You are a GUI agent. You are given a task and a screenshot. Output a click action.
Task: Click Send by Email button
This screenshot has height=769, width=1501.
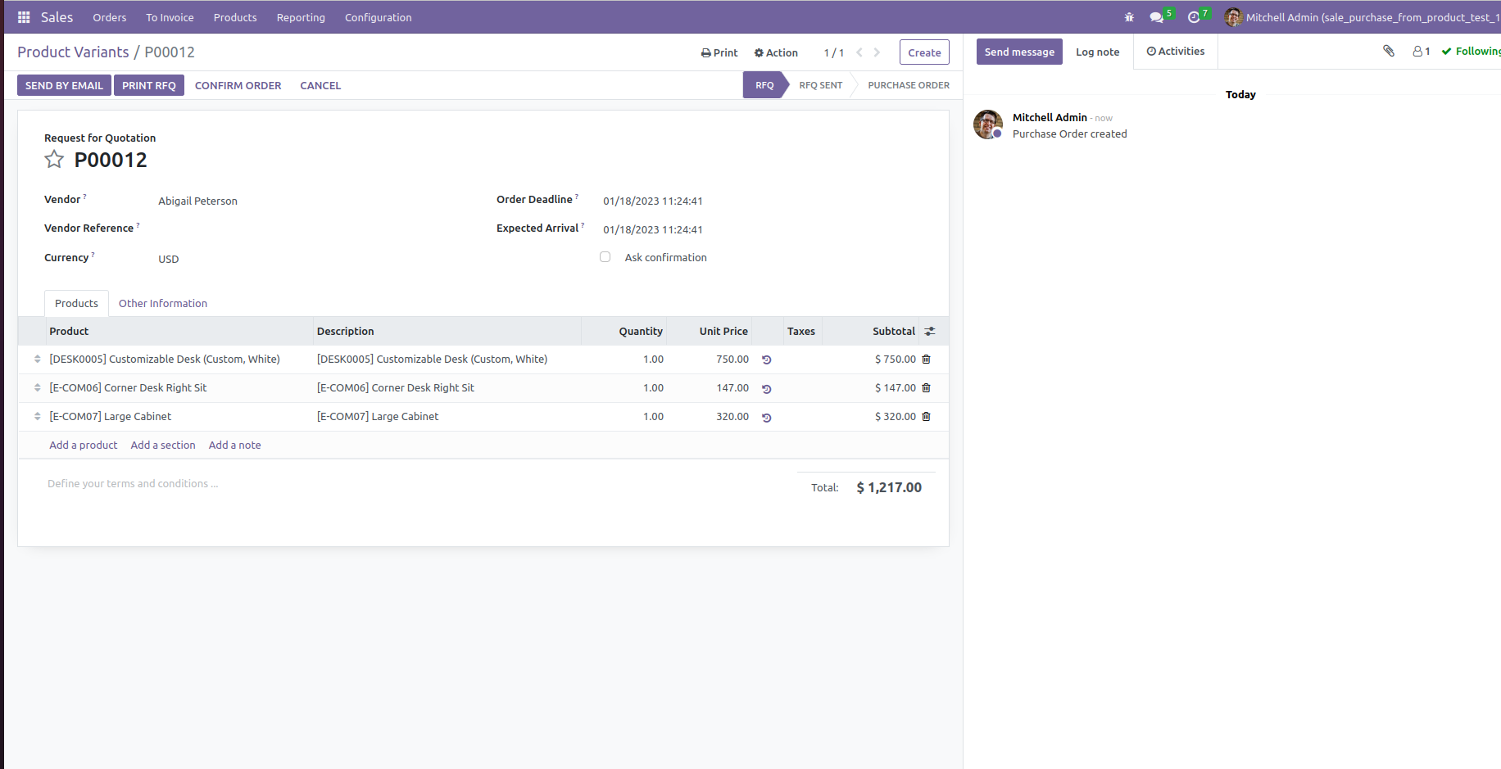(x=64, y=86)
